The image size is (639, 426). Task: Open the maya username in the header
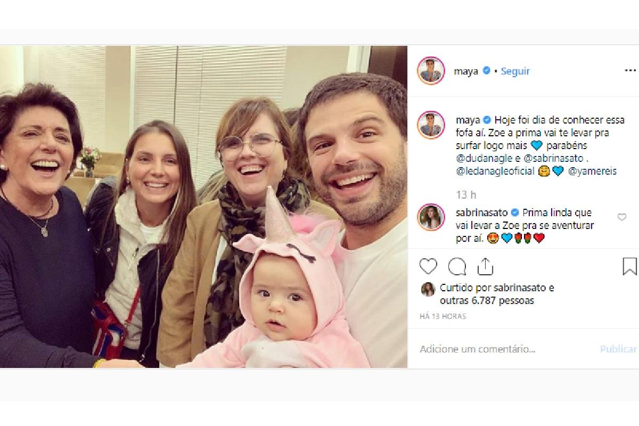click(466, 71)
